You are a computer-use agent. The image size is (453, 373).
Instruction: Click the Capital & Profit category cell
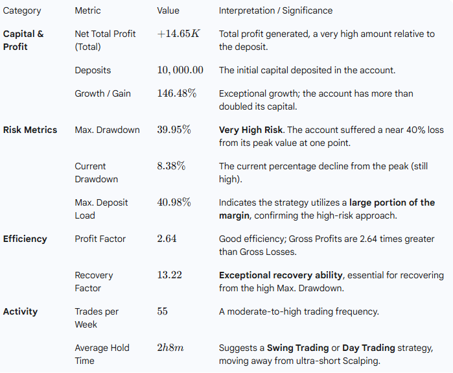[23, 40]
